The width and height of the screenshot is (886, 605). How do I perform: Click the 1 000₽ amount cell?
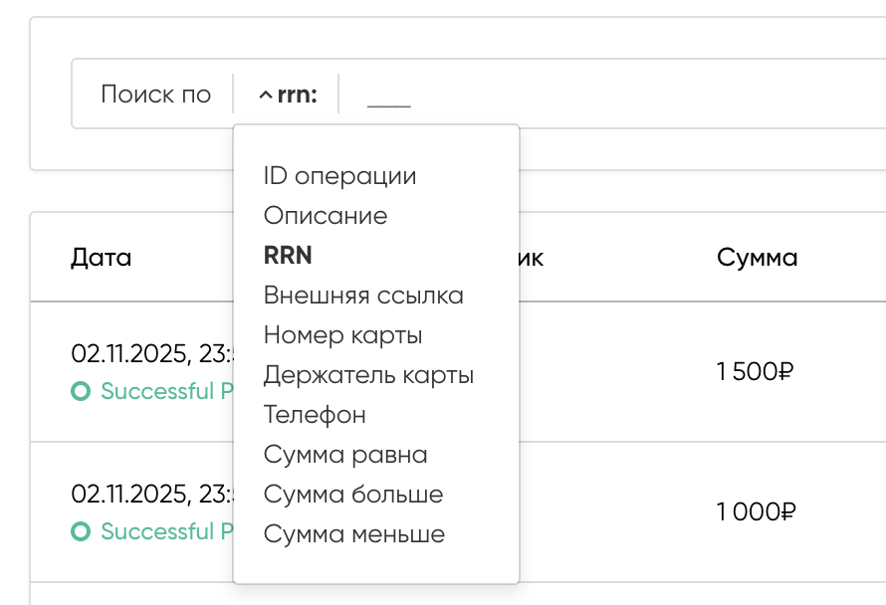pos(755,512)
